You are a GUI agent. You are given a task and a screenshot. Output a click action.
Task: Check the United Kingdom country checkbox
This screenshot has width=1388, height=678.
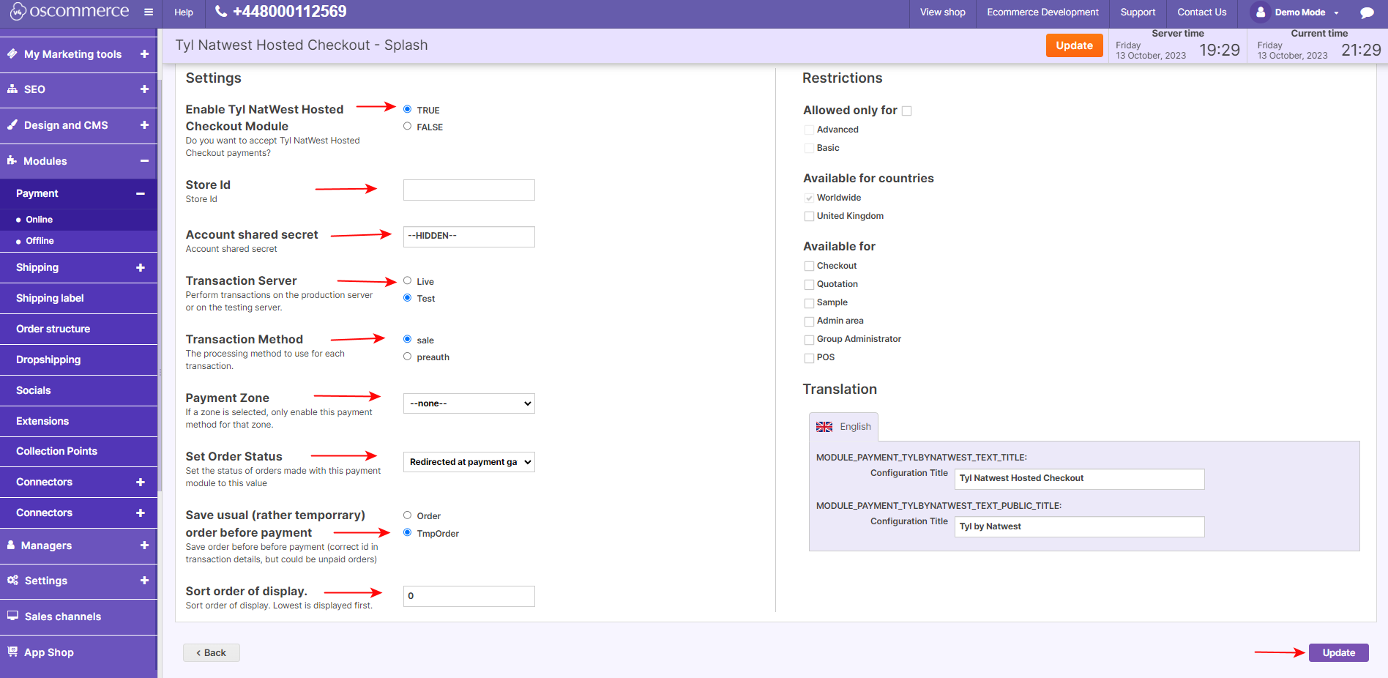click(809, 215)
